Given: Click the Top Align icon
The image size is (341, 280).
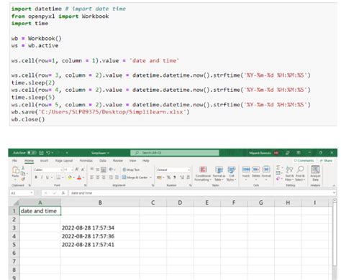Looking at the screenshot, I should tap(92, 169).
